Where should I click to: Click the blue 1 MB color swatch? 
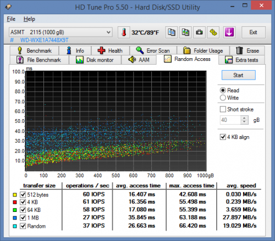tap(15, 218)
